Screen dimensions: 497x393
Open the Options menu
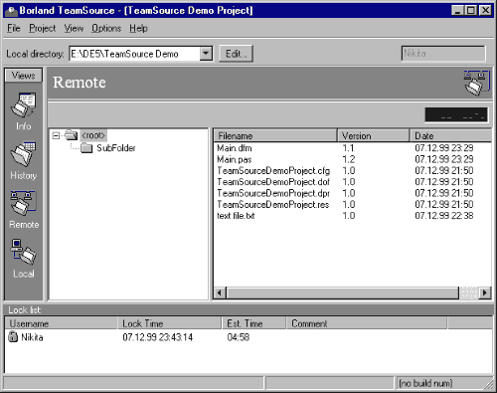[x=106, y=28]
